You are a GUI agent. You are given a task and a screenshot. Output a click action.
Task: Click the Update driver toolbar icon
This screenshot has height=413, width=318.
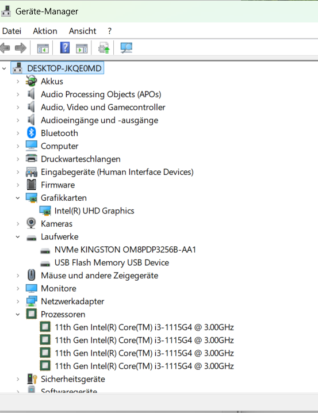tap(104, 48)
